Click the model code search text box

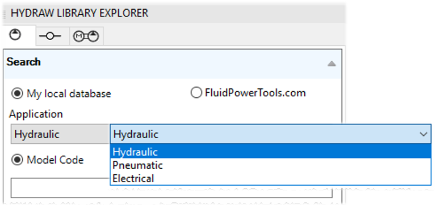[171, 188]
